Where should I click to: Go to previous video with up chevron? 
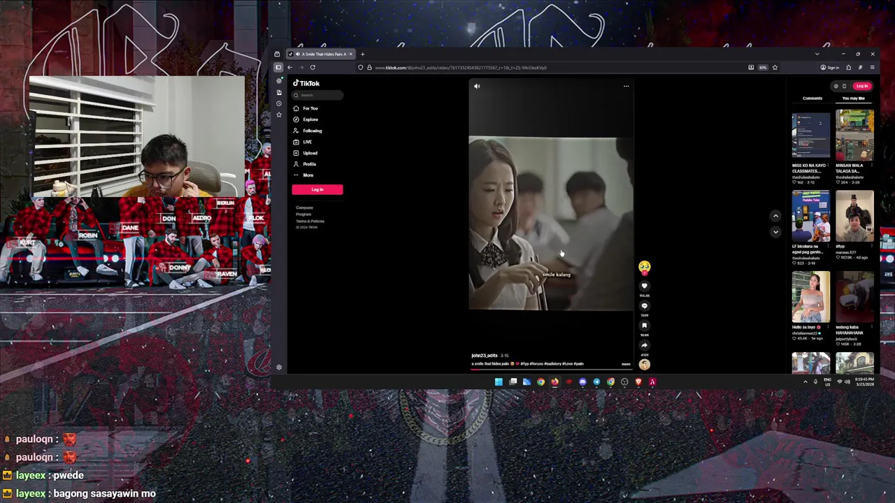pos(775,216)
